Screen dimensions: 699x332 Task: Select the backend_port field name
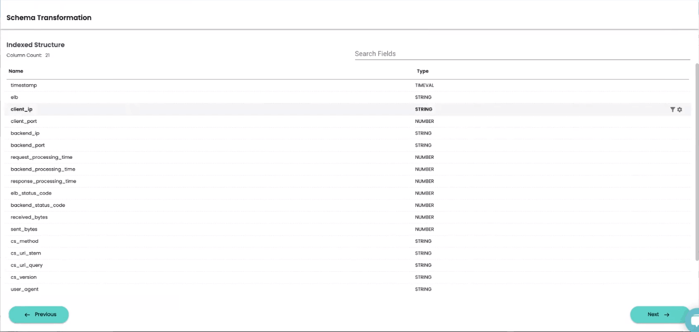28,146
